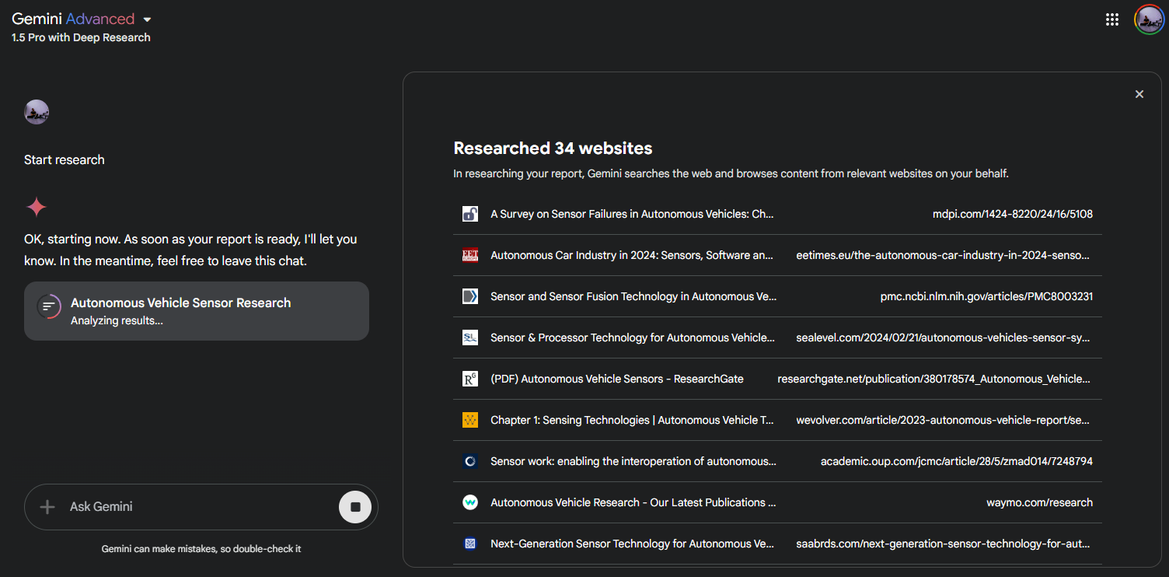This screenshot has height=577, width=1169.
Task: Open 'A Survey on Sensor Failures in Autonomous Vehicles' link
Action: (x=632, y=214)
